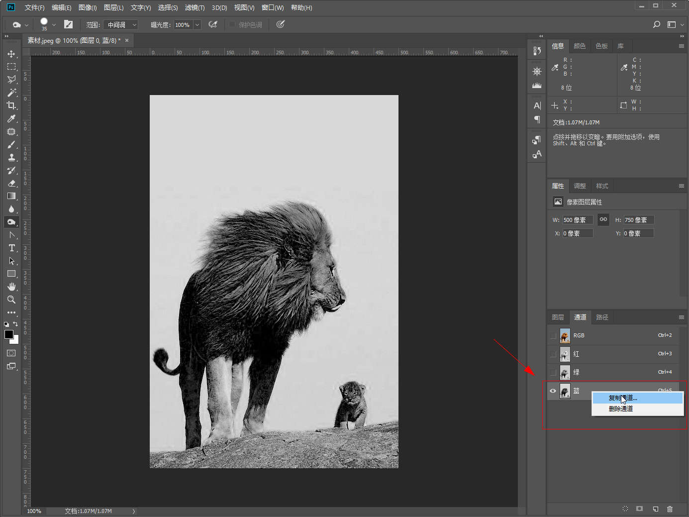The height and width of the screenshot is (517, 689).
Task: Select the Hand tool
Action: coord(11,287)
